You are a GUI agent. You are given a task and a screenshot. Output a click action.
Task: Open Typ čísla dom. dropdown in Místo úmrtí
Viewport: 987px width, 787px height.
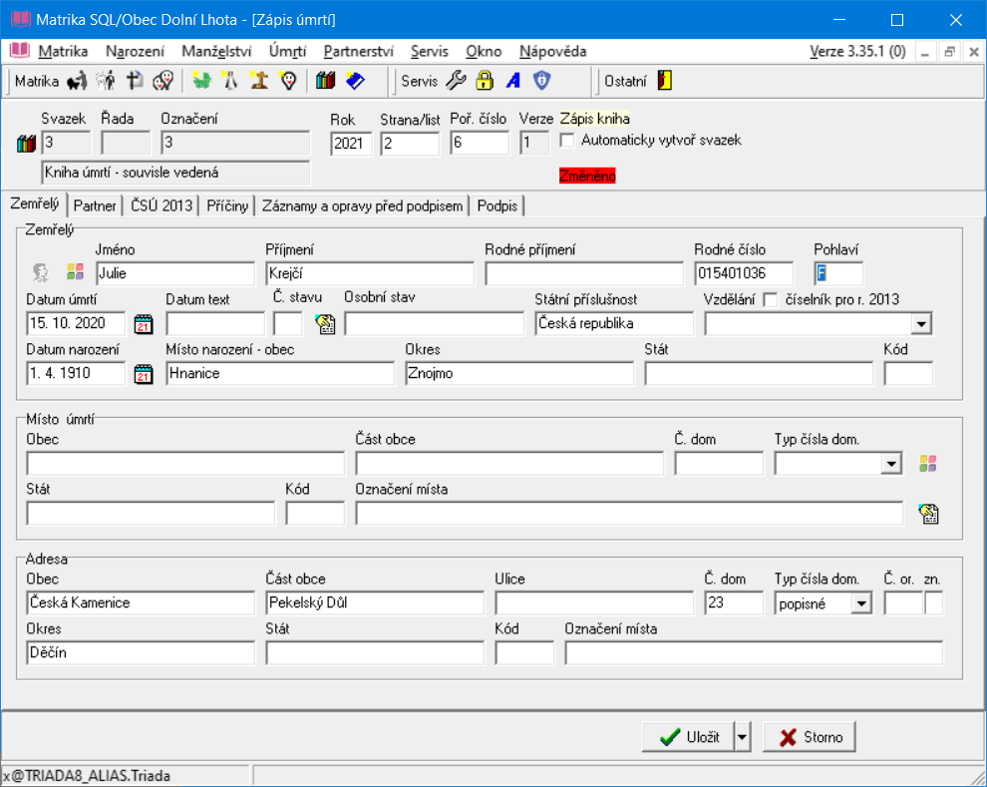pos(891,463)
